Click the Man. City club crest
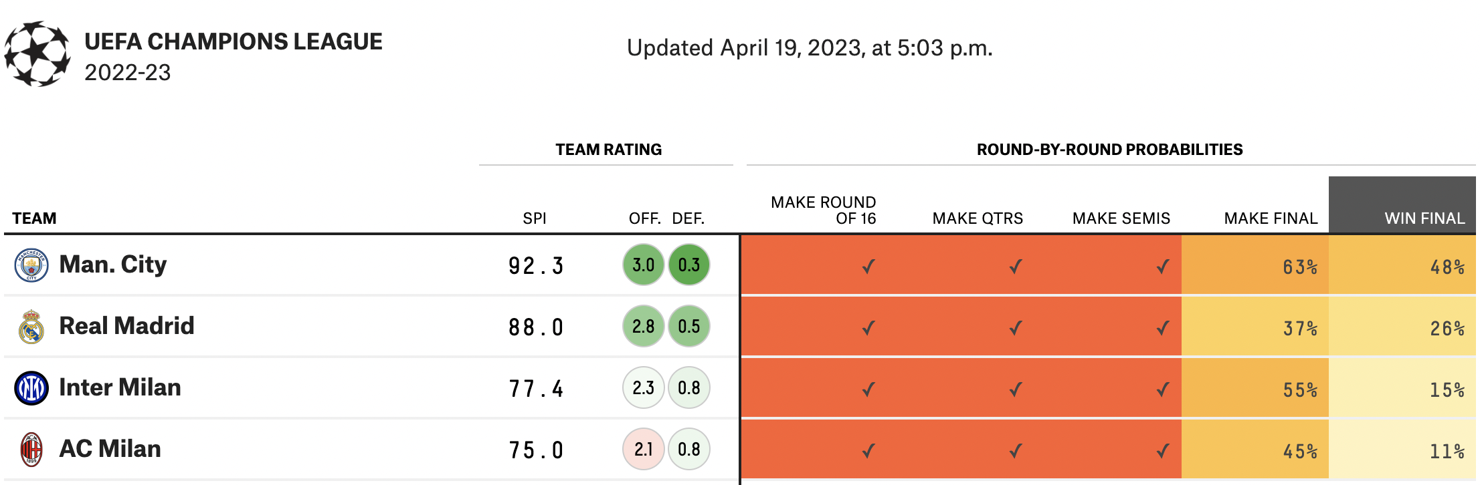 (31, 265)
